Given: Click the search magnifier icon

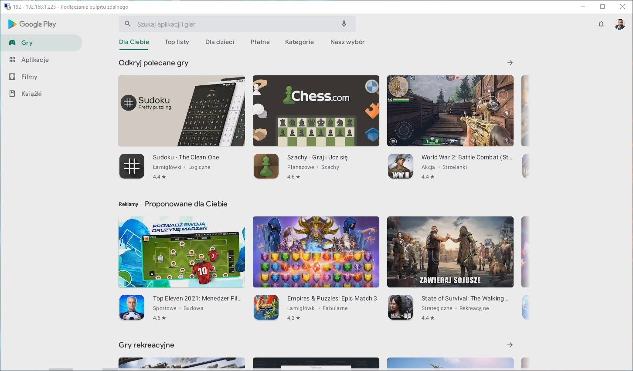Looking at the screenshot, I should tap(128, 24).
